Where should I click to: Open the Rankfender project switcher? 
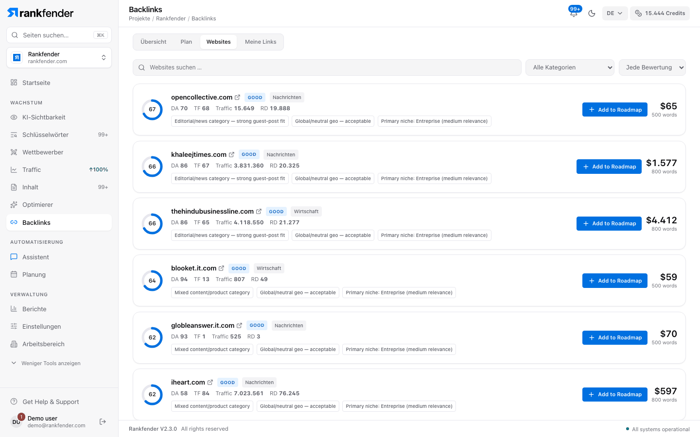click(59, 58)
